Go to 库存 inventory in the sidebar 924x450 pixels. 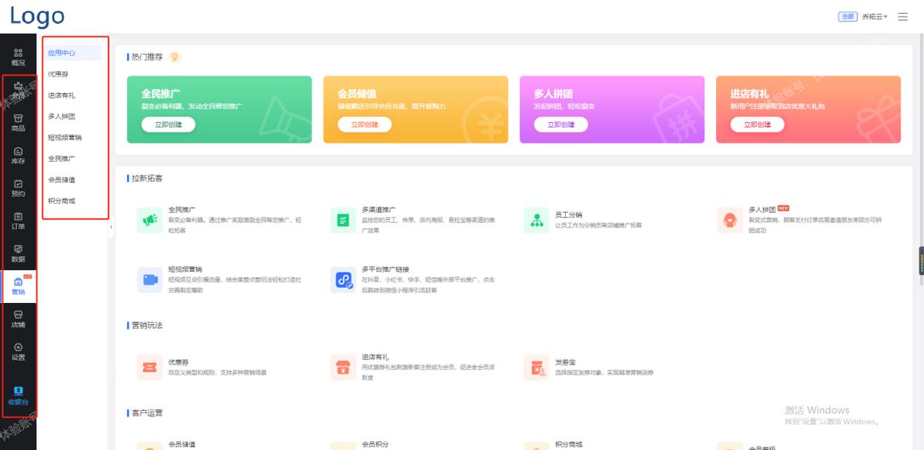(18, 155)
